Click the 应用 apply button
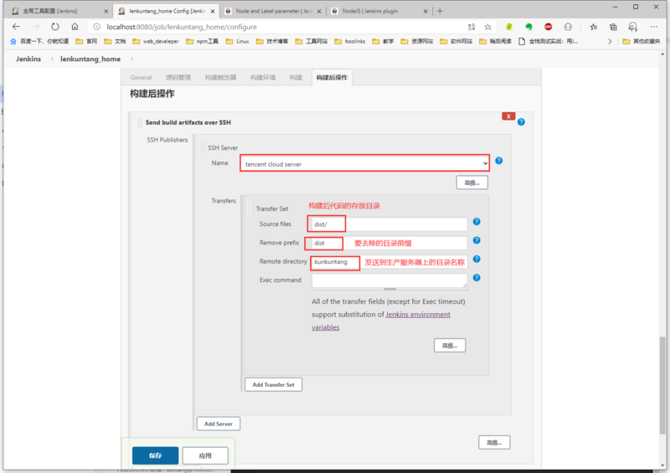 pos(205,455)
